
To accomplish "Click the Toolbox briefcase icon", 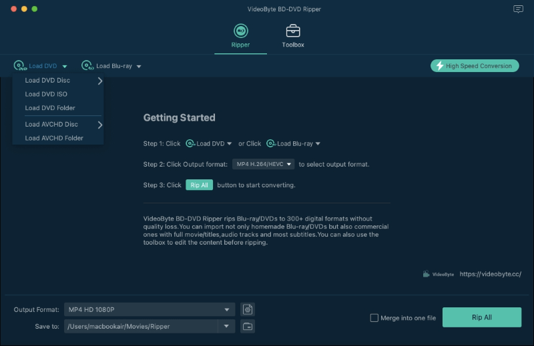I will point(293,31).
